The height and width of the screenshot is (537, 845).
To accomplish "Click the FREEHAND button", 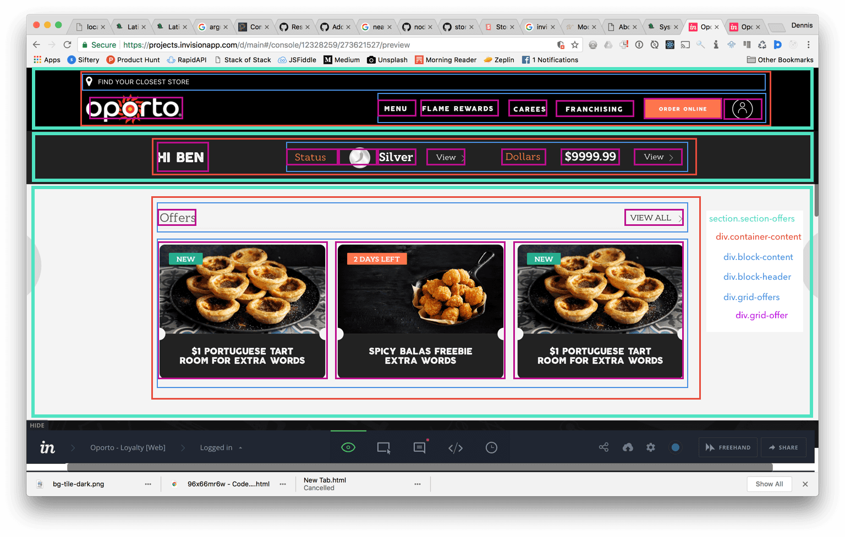I will (728, 447).
